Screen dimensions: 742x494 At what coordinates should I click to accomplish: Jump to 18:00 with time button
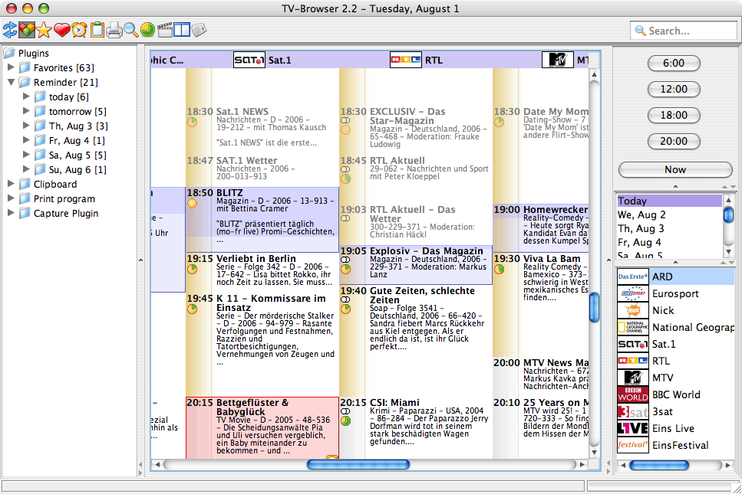click(x=674, y=115)
